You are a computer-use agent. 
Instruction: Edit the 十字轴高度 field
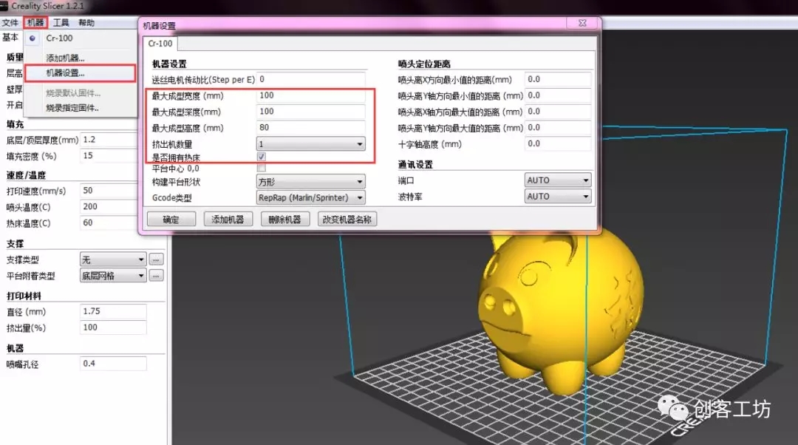pyautogui.click(x=558, y=144)
